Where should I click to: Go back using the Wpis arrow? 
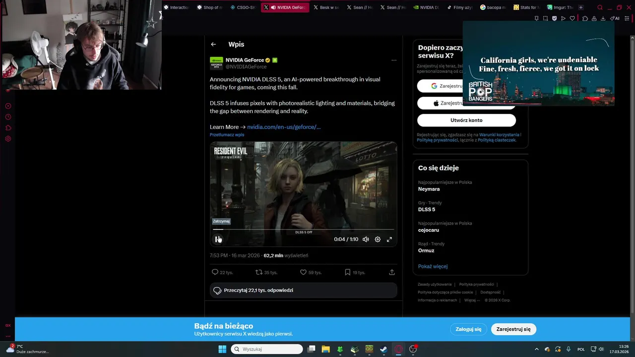point(213,44)
